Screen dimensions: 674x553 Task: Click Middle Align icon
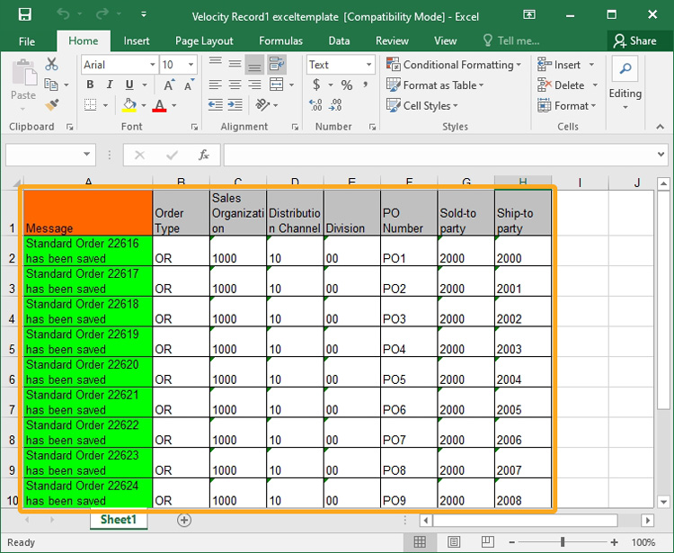pos(235,65)
